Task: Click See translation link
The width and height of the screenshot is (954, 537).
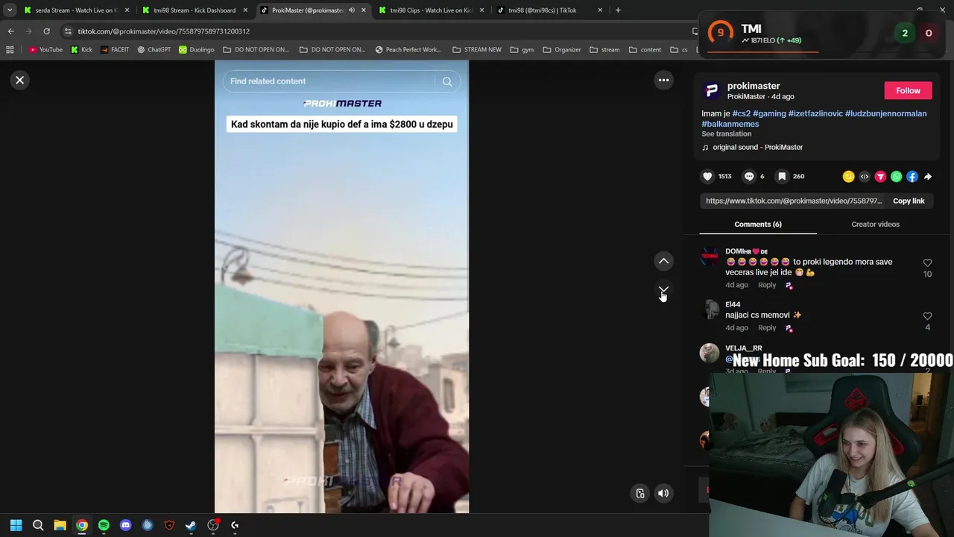Action: click(x=726, y=134)
